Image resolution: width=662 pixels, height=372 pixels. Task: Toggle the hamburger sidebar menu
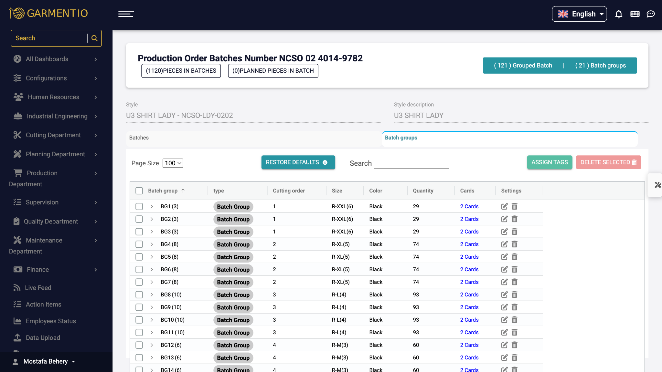[x=126, y=14]
